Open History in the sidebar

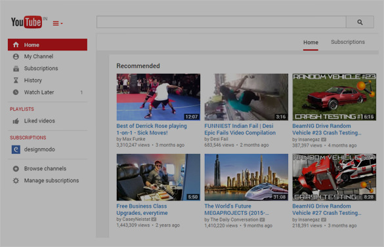[33, 80]
